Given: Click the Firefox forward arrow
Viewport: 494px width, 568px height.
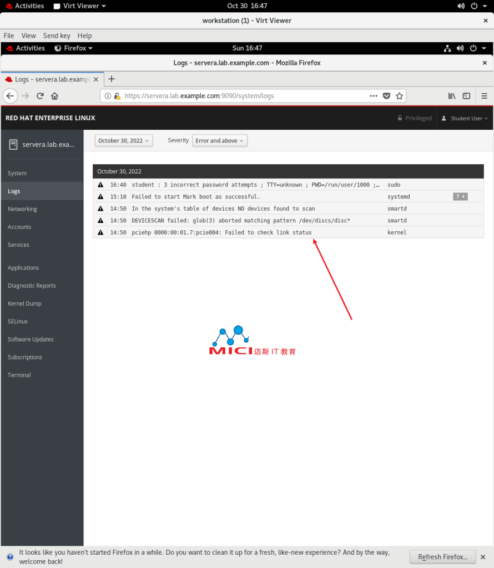Looking at the screenshot, I should tap(25, 96).
